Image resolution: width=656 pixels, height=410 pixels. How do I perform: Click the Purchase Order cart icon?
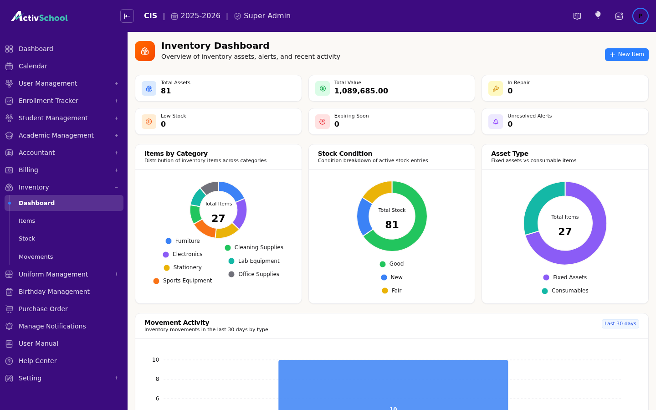coord(9,309)
